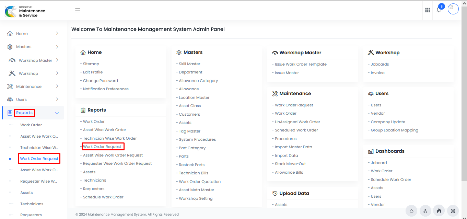Viewport: 467px width, 219px height.
Task: Click the Rockeye Maintenance & Service logo
Action: (x=25, y=11)
